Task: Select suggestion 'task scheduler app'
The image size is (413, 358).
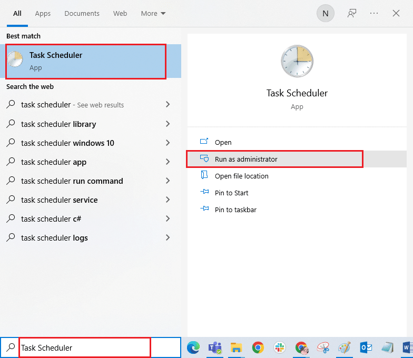Action: (91, 162)
